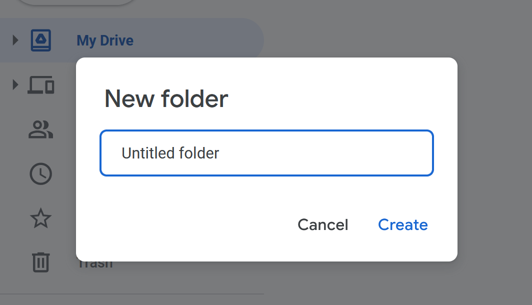Select the My Drive icon

click(x=40, y=40)
